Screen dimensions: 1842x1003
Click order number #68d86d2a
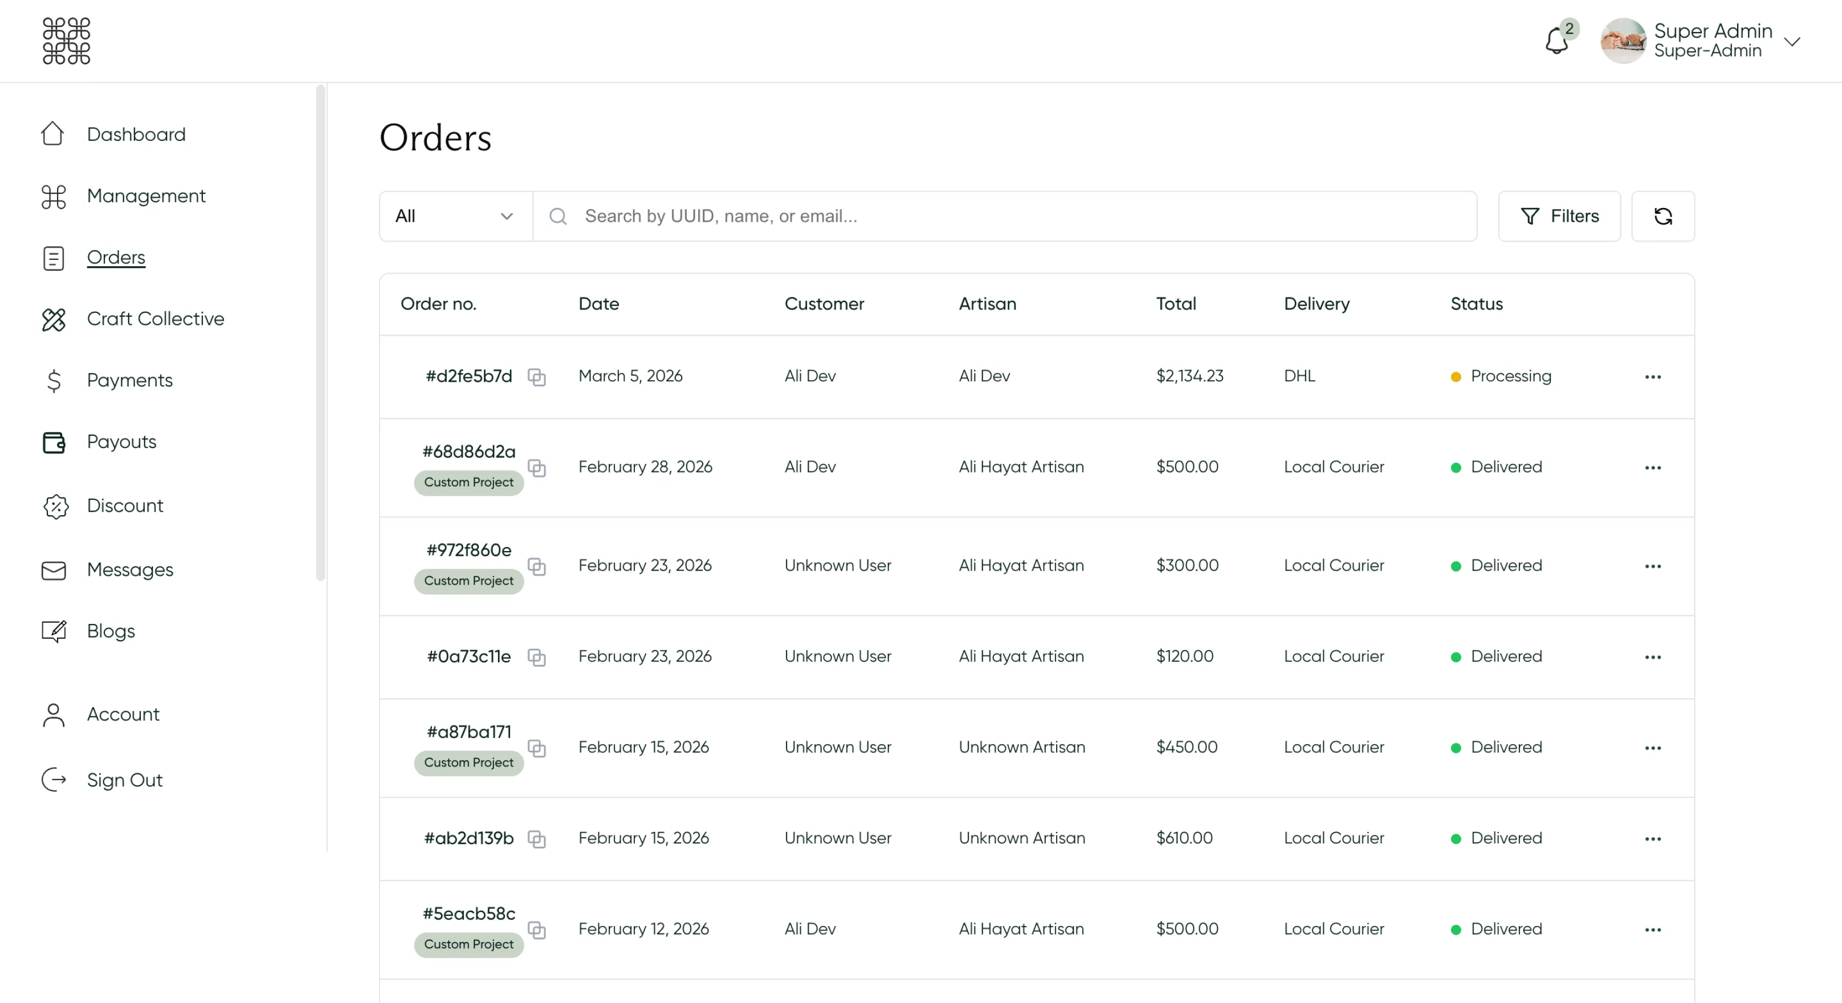[469, 452]
